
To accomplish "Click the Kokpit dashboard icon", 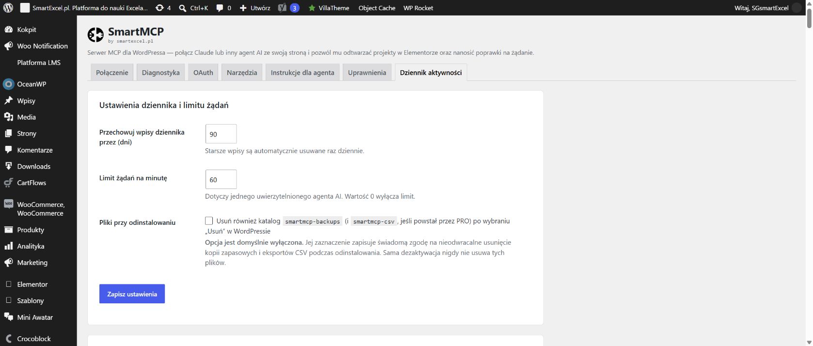I will point(8,30).
